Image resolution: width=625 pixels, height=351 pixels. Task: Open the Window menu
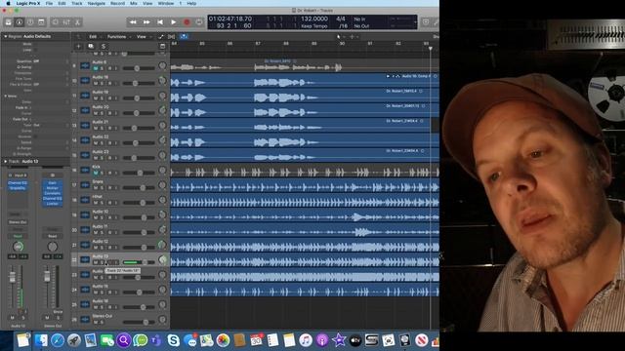click(x=166, y=3)
